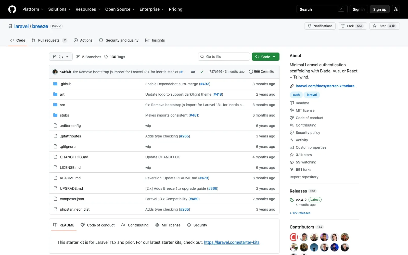The image size is (408, 255).
Task: Select Code of conduct tab in README panel
Action: coord(98,225)
